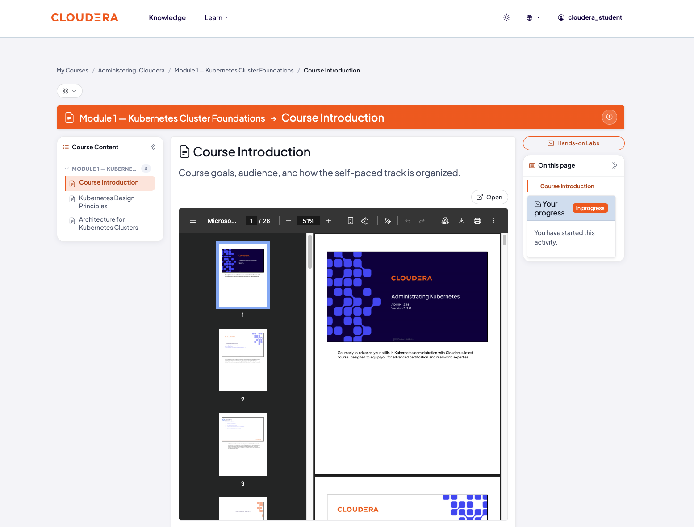Click the Open button above the PDF

tap(489, 197)
